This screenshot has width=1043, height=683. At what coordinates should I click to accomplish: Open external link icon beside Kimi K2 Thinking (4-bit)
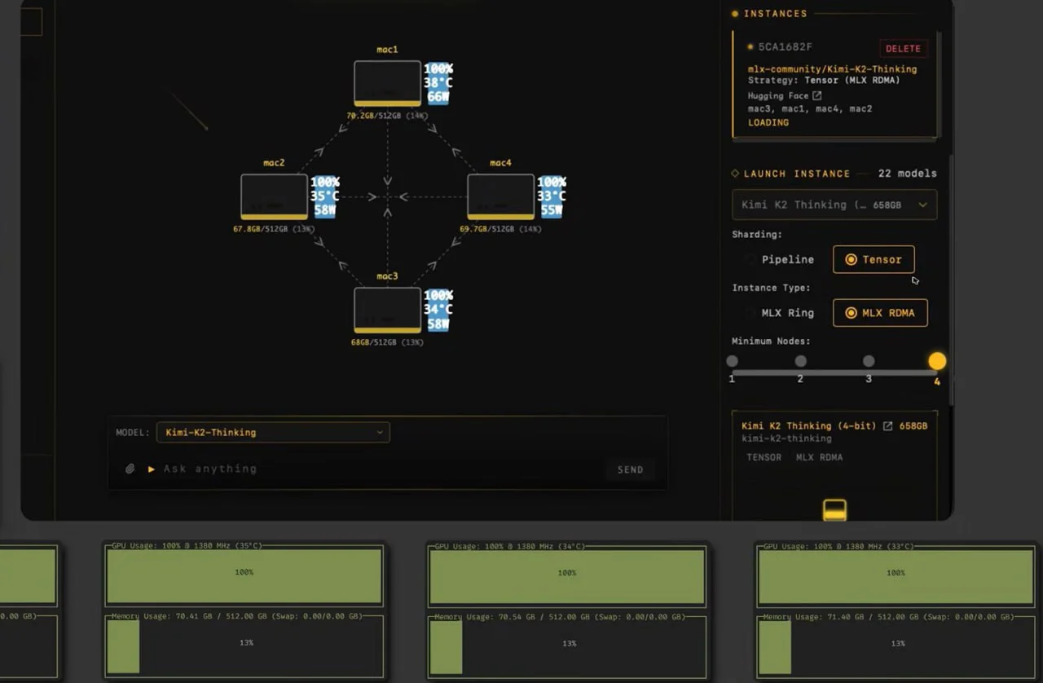[x=888, y=426]
